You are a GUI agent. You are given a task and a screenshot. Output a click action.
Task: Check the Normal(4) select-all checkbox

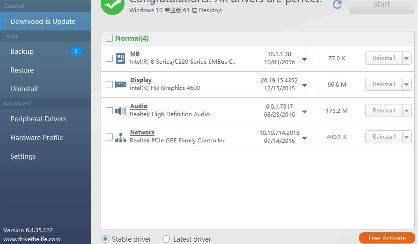click(109, 38)
